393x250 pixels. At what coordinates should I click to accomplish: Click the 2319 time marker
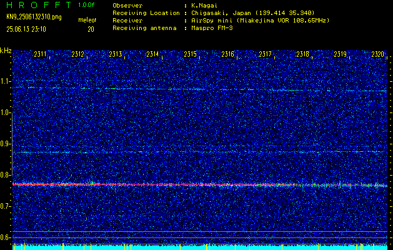pos(341,54)
